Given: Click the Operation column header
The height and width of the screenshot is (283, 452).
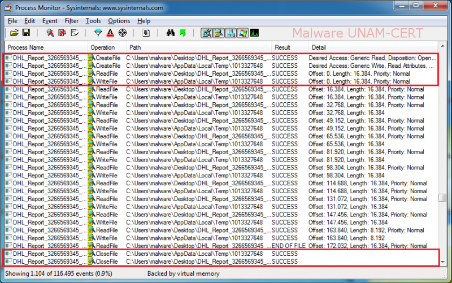Looking at the screenshot, I should pyautogui.click(x=107, y=47).
